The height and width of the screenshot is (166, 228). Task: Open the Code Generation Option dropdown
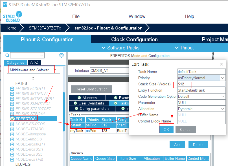(x=222, y=96)
